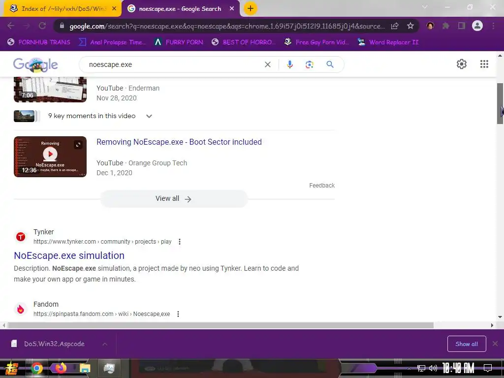
Task: Click the right arrow of horizontal scrollbar
Action: pos(492,325)
